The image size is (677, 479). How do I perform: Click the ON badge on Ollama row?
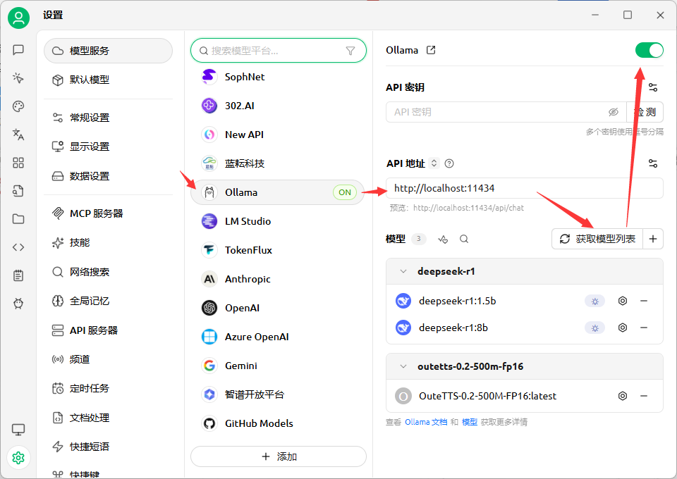[345, 192]
